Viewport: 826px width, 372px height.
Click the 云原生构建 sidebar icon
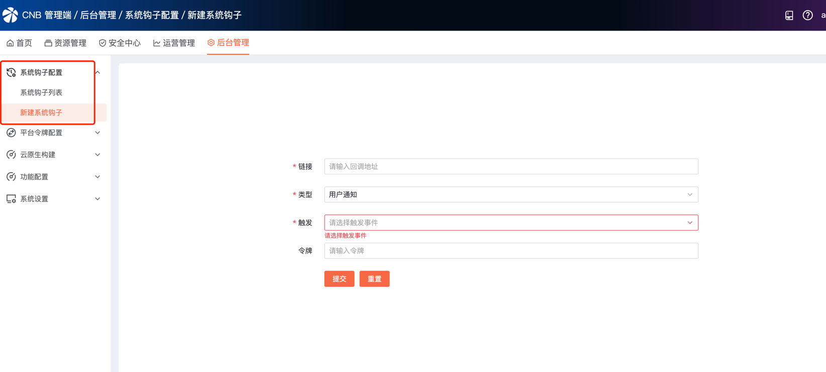point(11,155)
